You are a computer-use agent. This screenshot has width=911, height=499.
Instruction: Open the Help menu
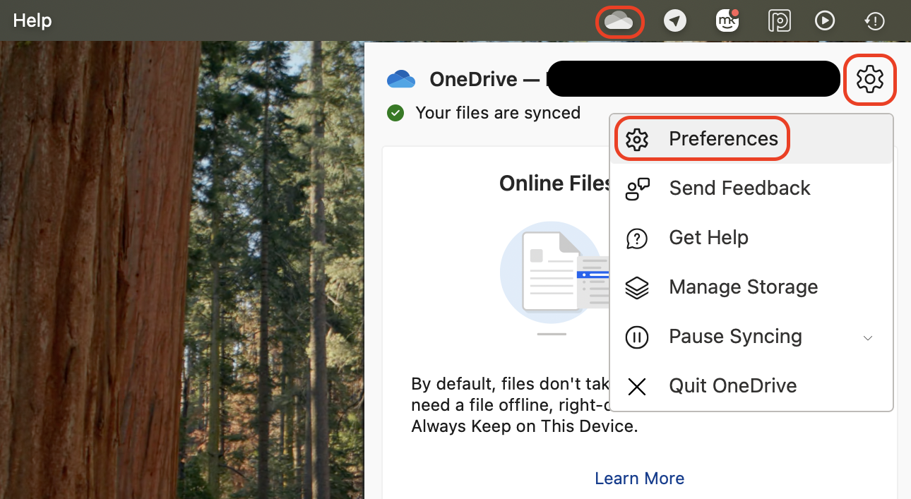click(x=32, y=20)
